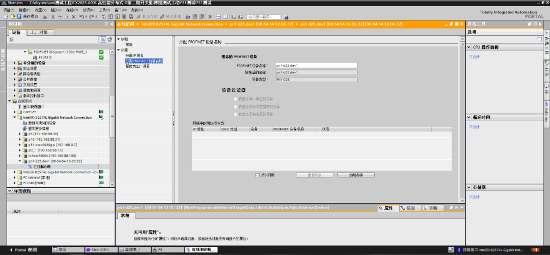
Task: Collapse the CPU 操作面板 section
Action: [470, 47]
